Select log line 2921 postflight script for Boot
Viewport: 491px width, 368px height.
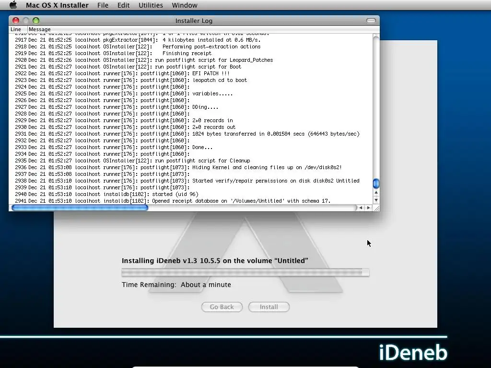point(191,67)
